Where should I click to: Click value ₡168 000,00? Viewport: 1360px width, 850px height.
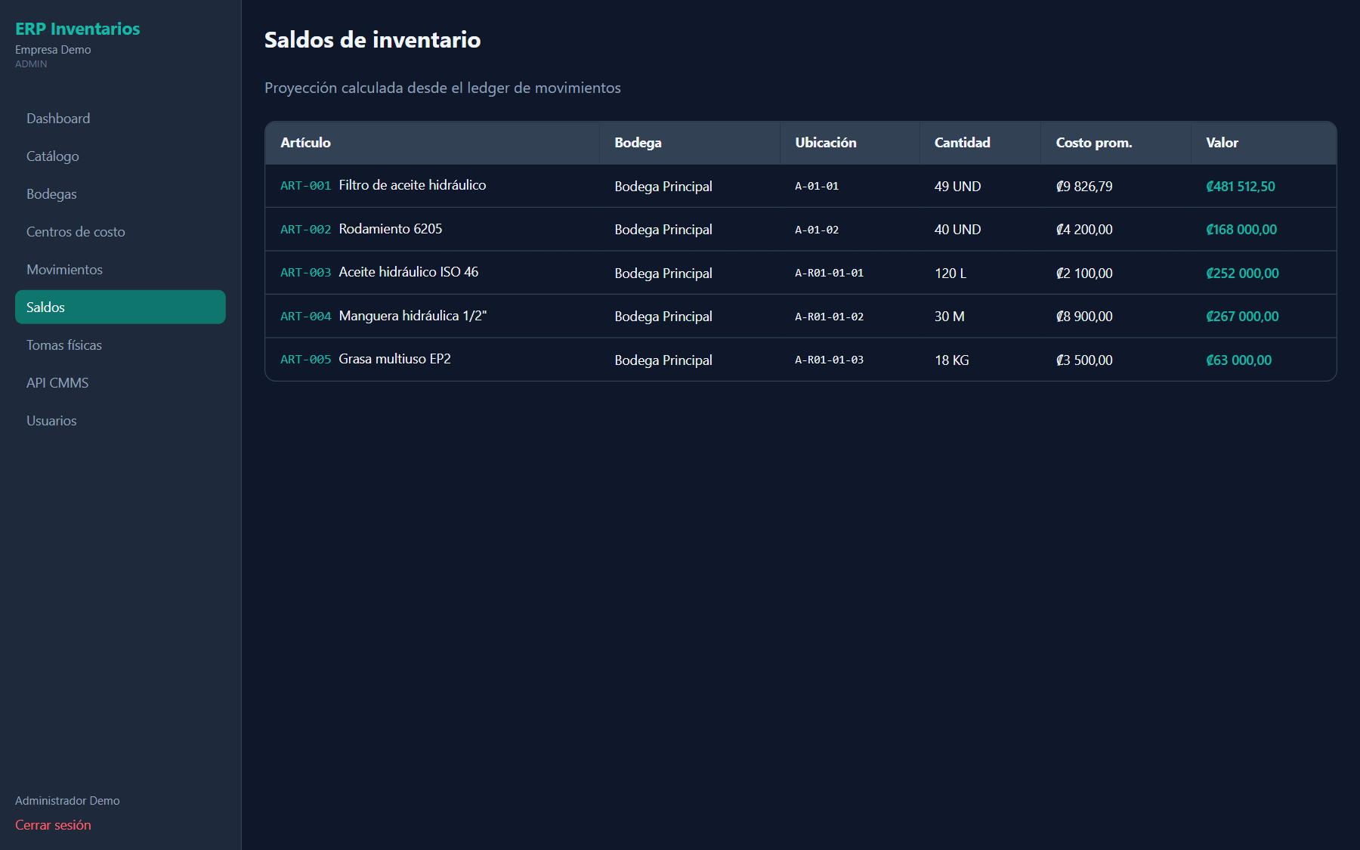point(1241,230)
